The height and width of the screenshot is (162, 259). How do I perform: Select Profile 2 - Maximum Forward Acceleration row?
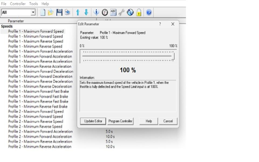[x=40, y=131]
